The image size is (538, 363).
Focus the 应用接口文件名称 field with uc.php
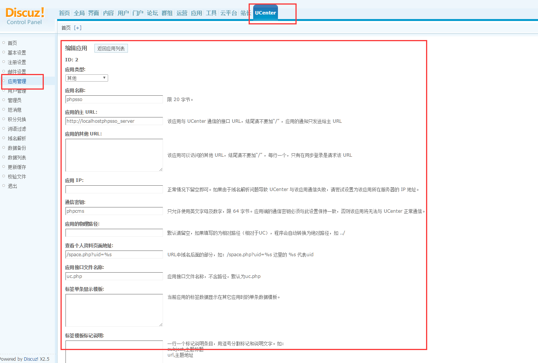click(114, 276)
